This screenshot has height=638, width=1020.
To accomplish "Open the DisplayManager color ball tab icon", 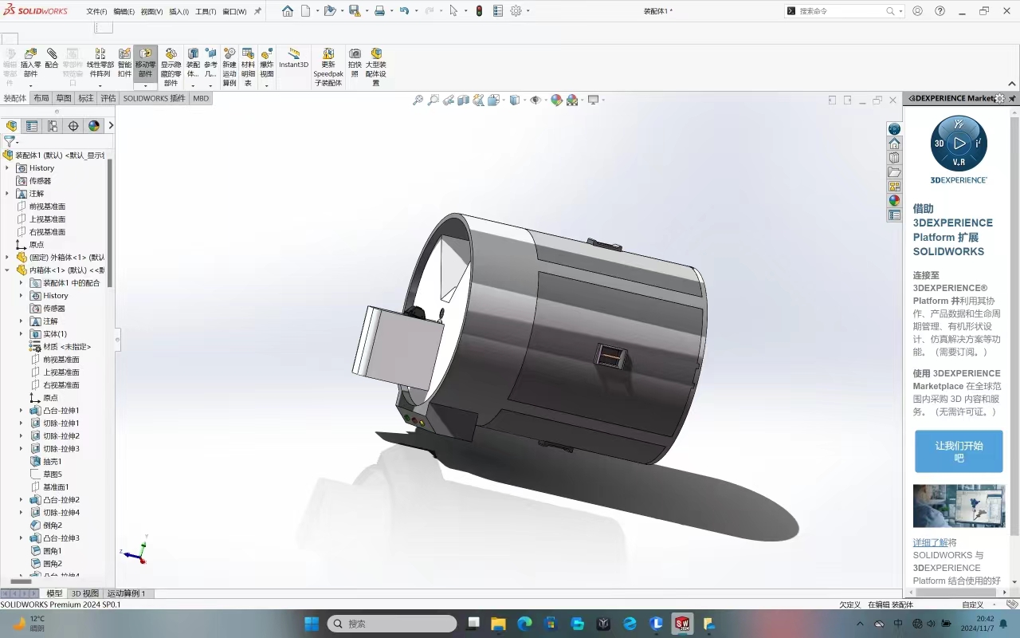I will point(94,126).
